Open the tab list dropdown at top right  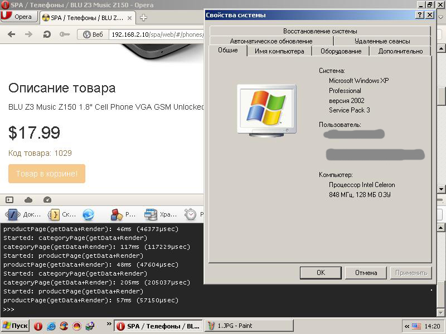coord(441,17)
